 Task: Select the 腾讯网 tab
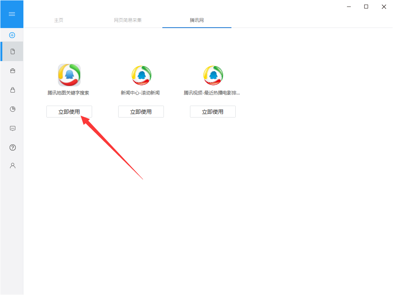click(197, 20)
